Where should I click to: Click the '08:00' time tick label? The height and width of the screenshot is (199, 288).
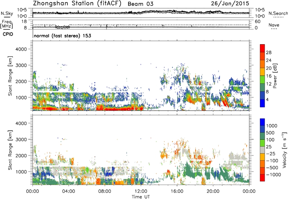click(x=104, y=191)
